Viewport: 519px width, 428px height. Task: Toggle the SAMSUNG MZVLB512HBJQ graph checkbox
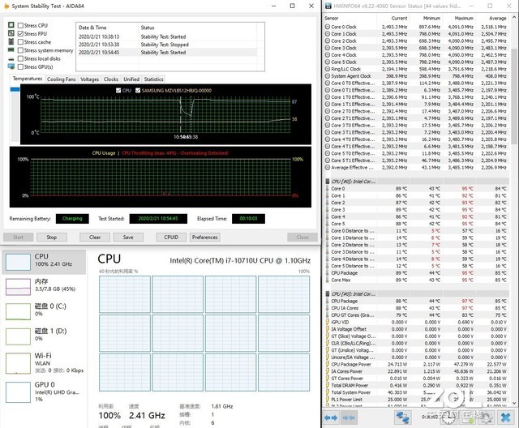[138, 90]
